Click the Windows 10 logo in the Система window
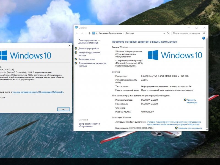Image resolution: width=220 pixels, height=165 pixels. pos(175,55)
